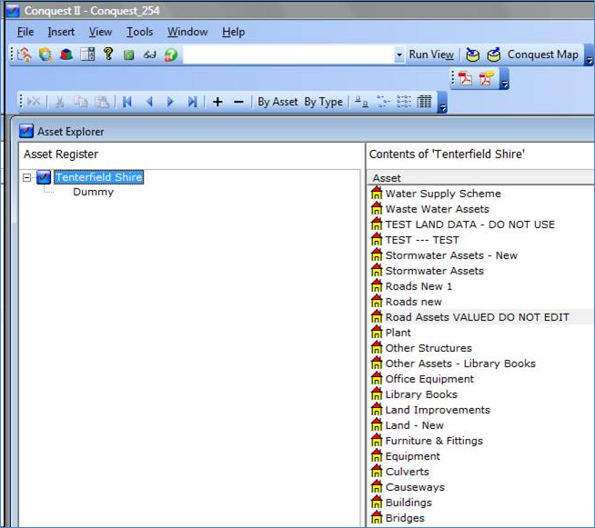Click the first PDF export icon
595x528 pixels.
coord(465,78)
